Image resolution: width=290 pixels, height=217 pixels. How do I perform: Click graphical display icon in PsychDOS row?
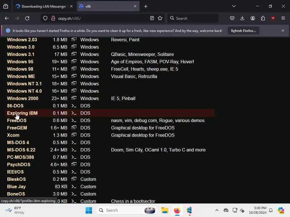point(74,164)
